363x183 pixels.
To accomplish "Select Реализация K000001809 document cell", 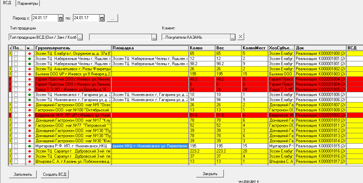I will [x=320, y=115].
